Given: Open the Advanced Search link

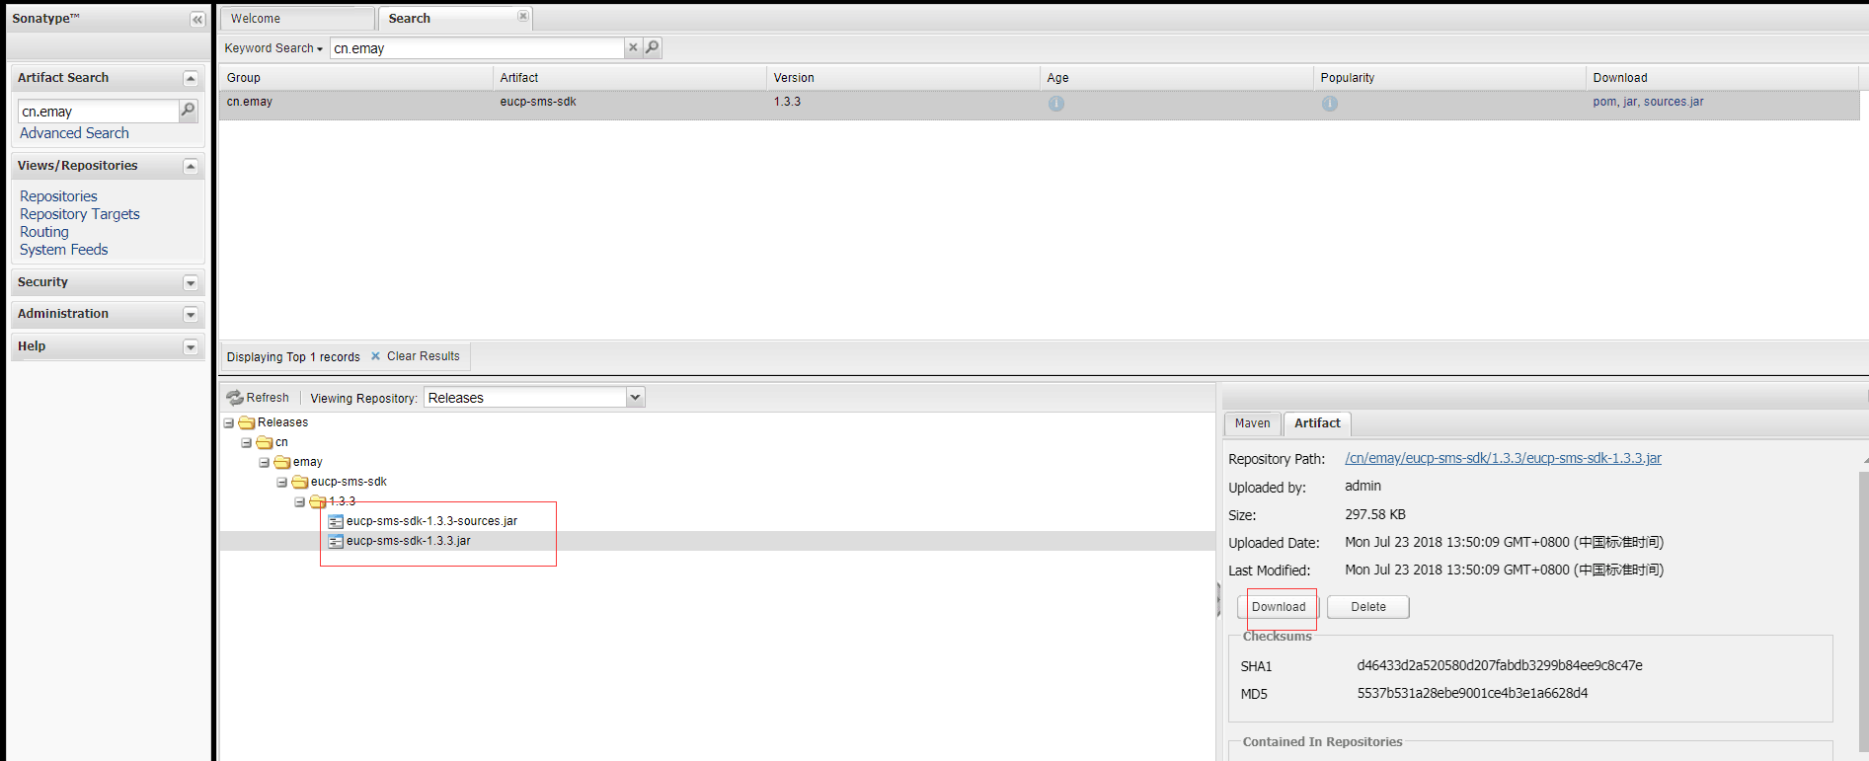Looking at the screenshot, I should click(x=74, y=133).
